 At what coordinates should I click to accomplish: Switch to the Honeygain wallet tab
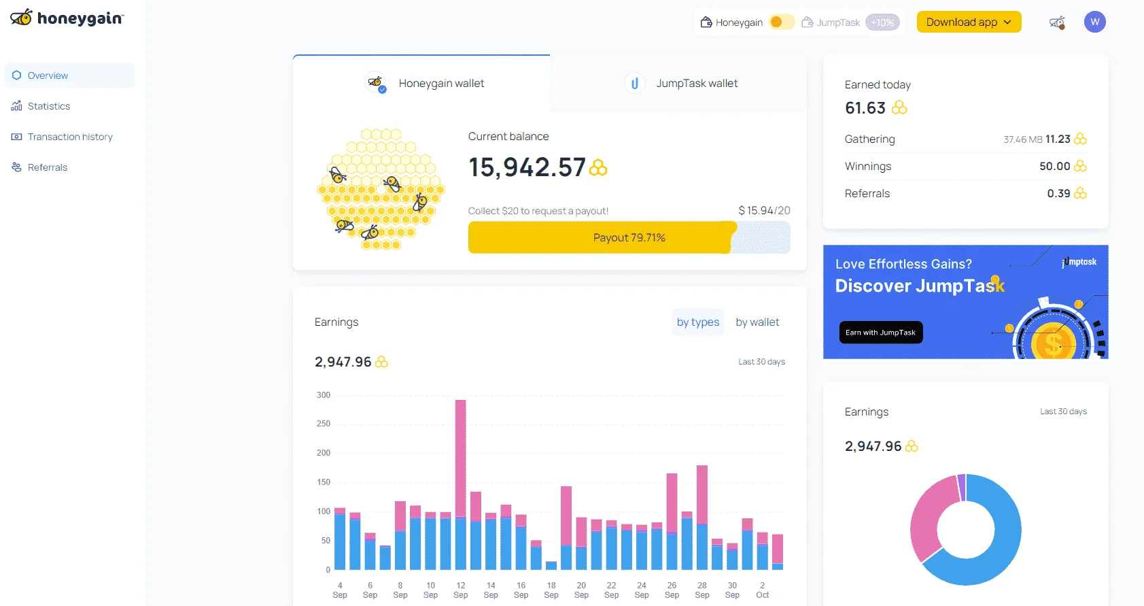coord(421,83)
